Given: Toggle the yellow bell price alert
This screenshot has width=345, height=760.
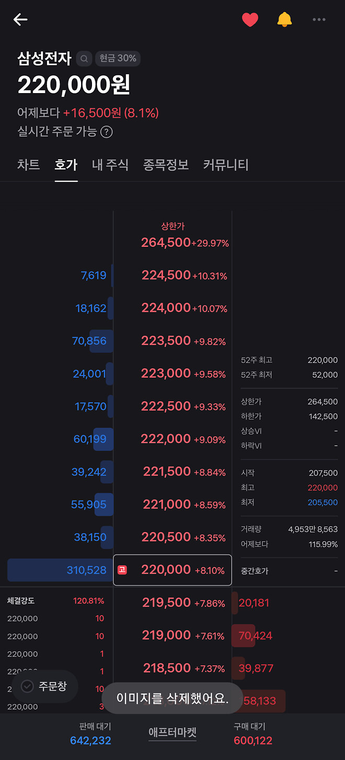Looking at the screenshot, I should [x=284, y=20].
